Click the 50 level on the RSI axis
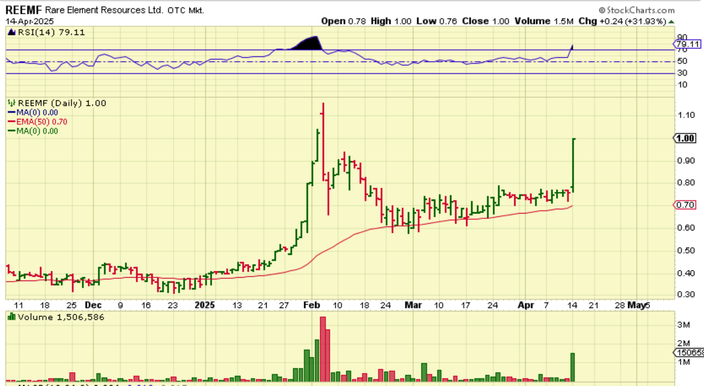 pos(682,61)
